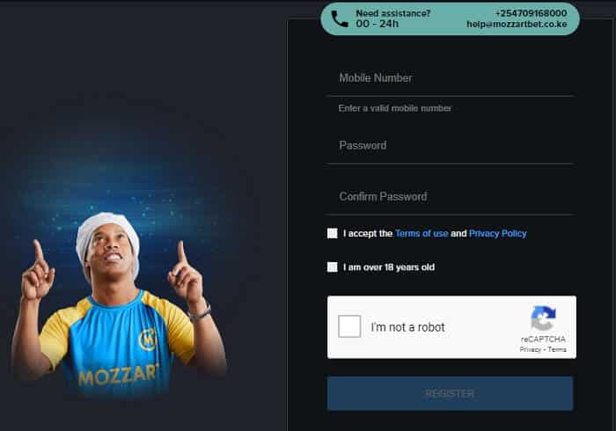Screen dimensions: 616x431
Task: Click the footballer promo image
Action: 118,304
